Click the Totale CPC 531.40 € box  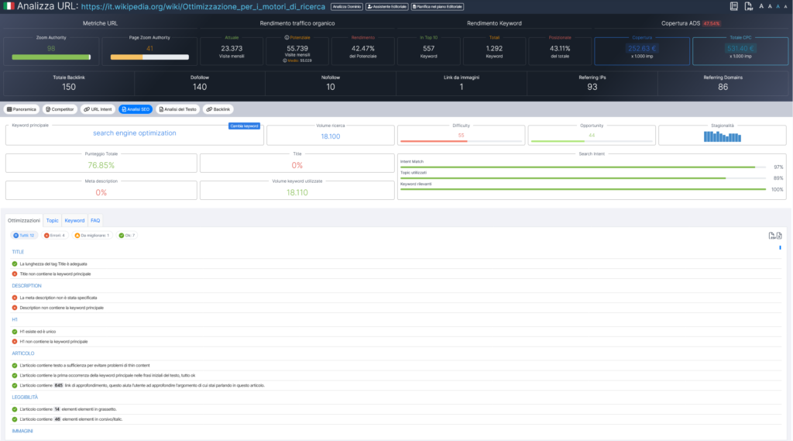click(740, 50)
